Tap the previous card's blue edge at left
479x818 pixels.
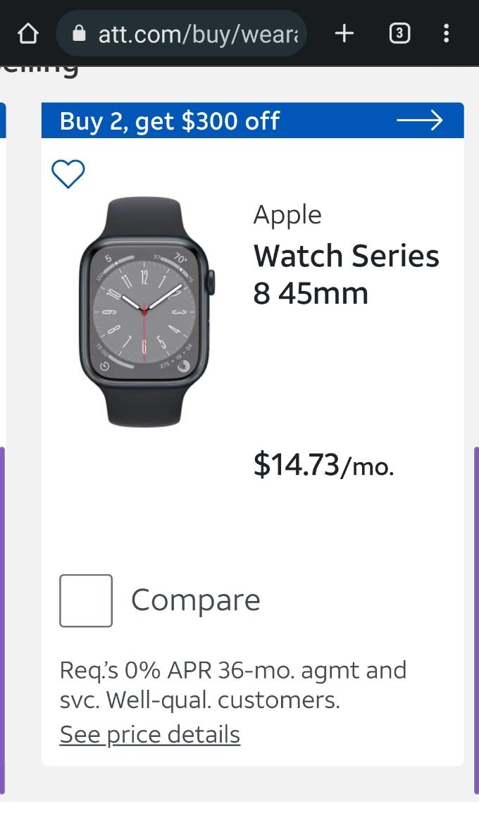(x=3, y=120)
